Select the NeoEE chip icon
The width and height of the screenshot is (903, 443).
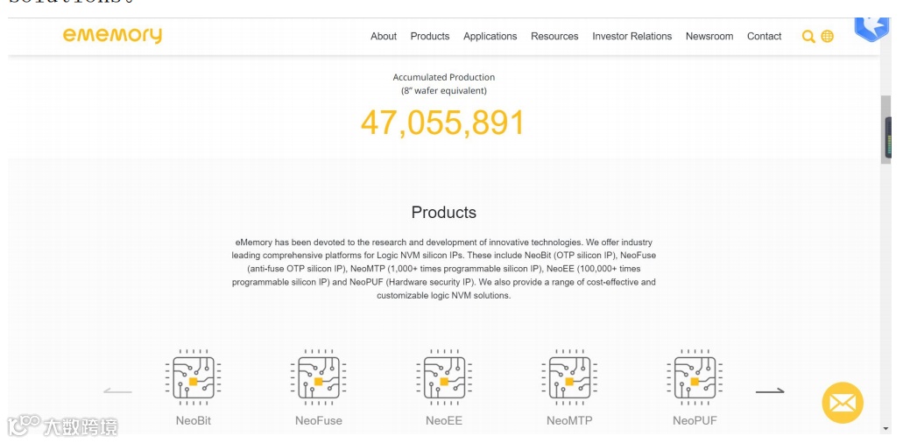tap(444, 377)
